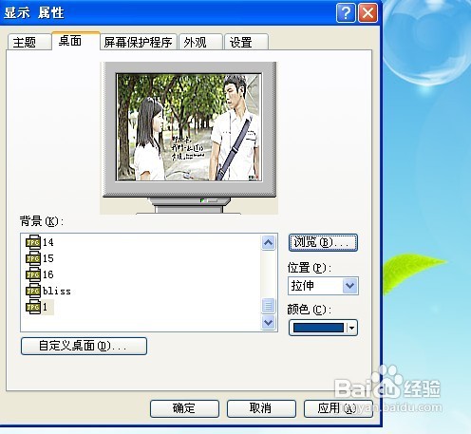The width and height of the screenshot is (471, 434).
Task: Click the wallpaper preview on the monitor
Action: [189, 127]
